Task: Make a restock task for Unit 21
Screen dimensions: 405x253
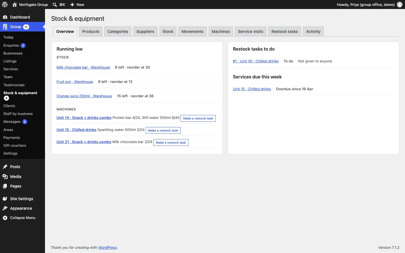Action: tap(171, 143)
